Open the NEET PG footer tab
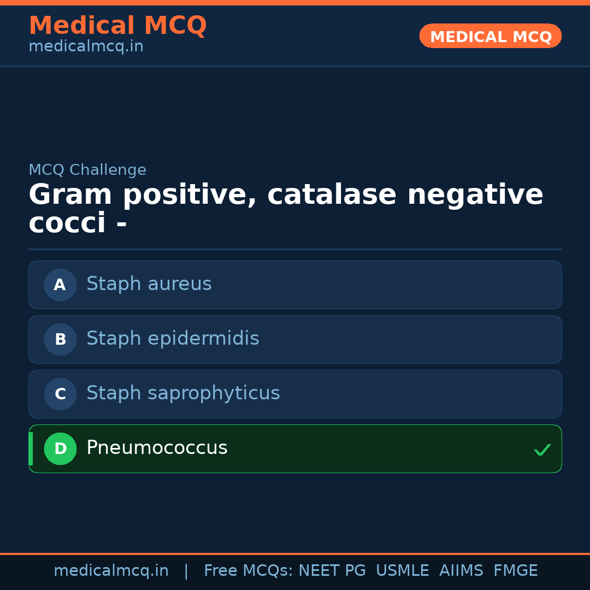 coord(332,570)
